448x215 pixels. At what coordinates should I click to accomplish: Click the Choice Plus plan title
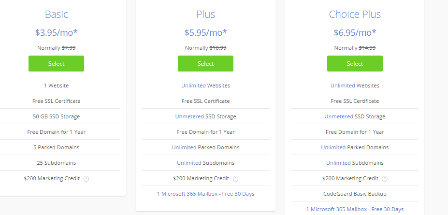click(355, 14)
